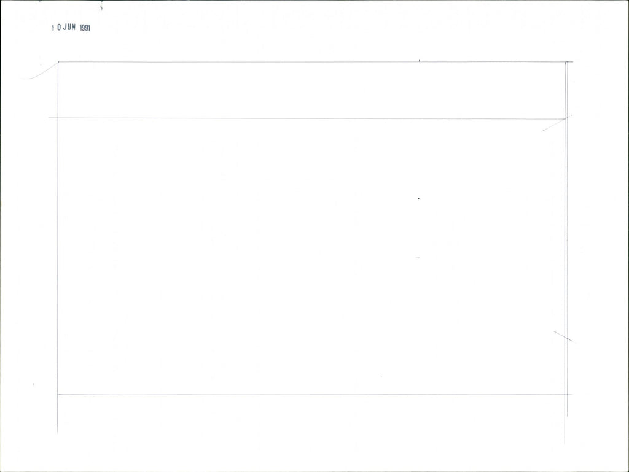Click the top-right corner of the drawn frame
This screenshot has height=472, width=629.
[x=566, y=62]
